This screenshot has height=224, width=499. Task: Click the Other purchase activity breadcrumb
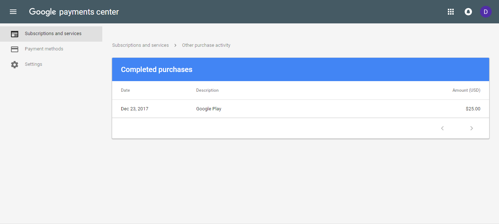206,45
